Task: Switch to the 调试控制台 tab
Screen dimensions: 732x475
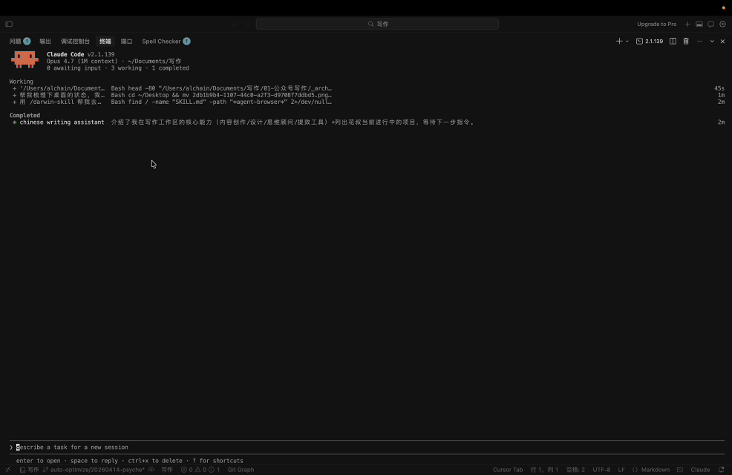Action: point(75,42)
